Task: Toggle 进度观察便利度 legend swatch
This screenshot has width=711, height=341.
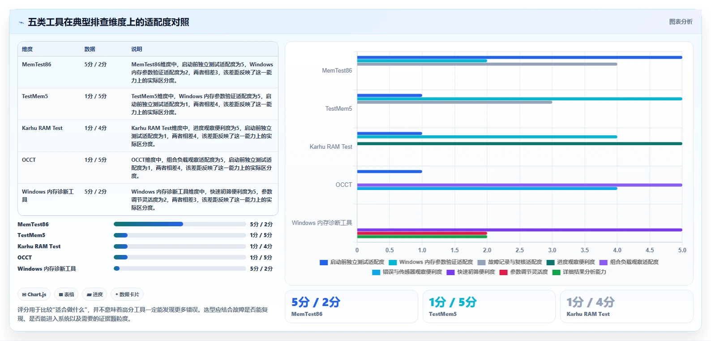Action: coord(550,262)
